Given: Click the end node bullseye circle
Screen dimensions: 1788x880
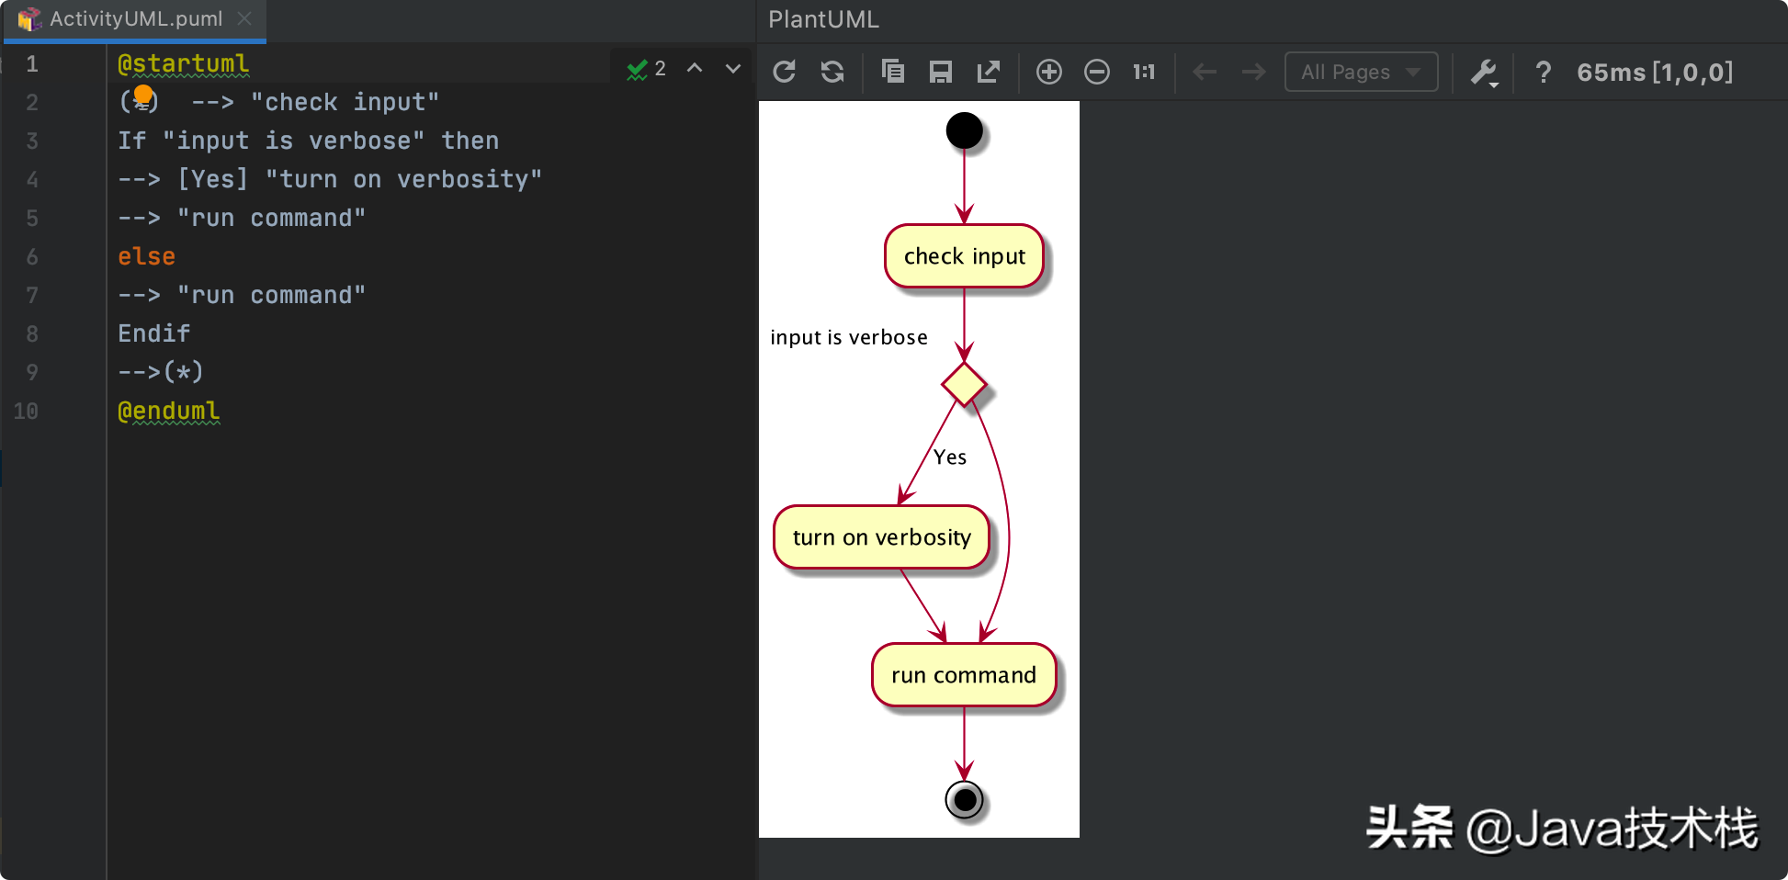Looking at the screenshot, I should point(964,799).
